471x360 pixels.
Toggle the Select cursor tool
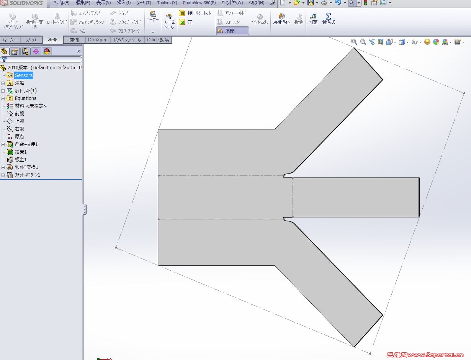pos(352,3)
